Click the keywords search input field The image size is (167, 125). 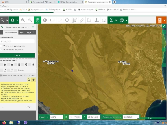tap(17, 41)
